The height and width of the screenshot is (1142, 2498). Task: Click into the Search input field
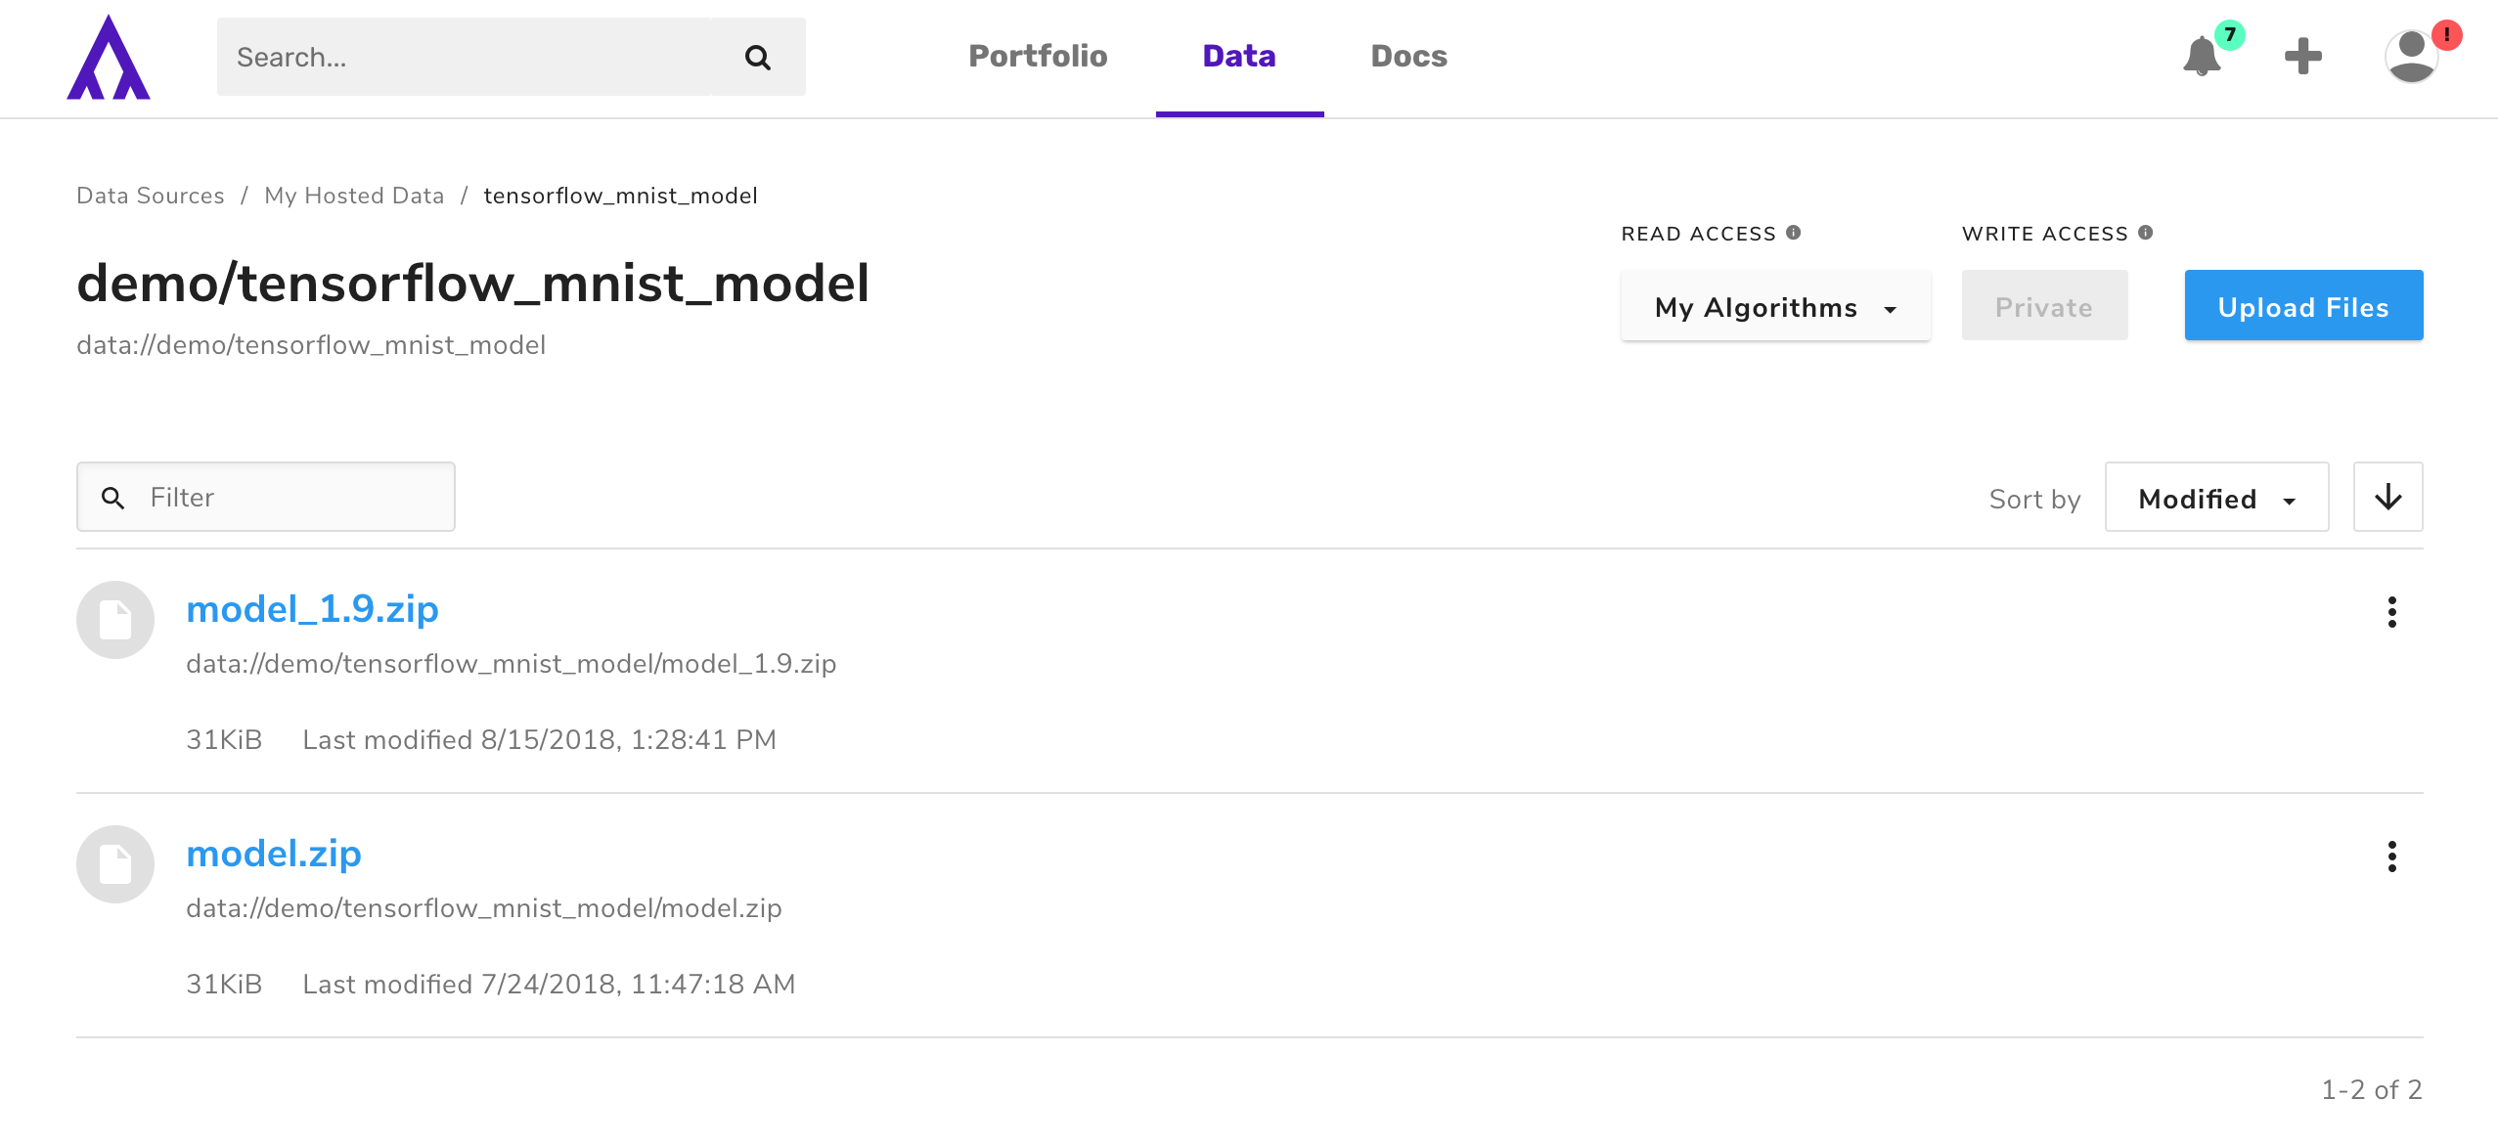465,57
